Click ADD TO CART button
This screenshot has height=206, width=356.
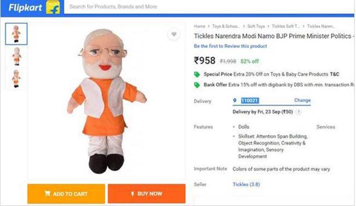[x=66, y=194]
